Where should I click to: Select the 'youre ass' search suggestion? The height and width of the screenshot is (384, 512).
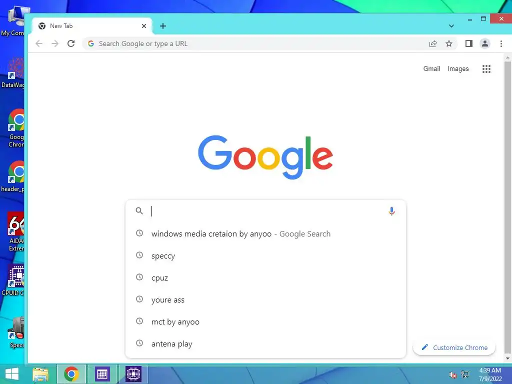[x=265, y=300]
